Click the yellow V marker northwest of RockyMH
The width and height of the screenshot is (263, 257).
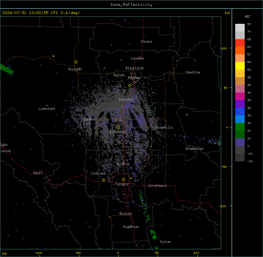click(53, 56)
